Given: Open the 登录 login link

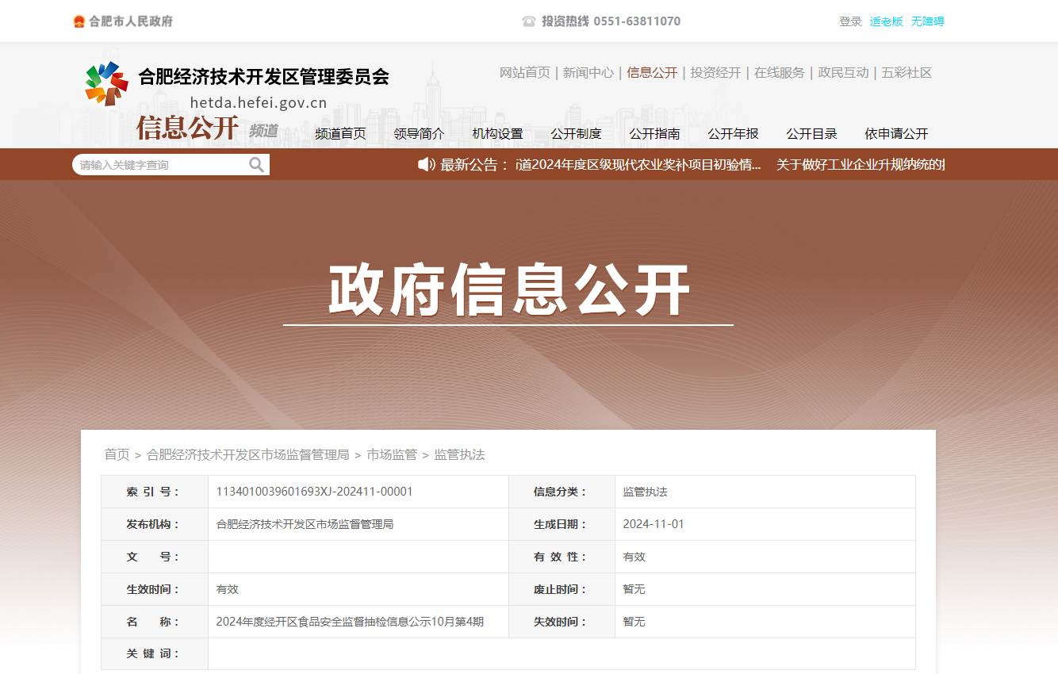Looking at the screenshot, I should (850, 21).
